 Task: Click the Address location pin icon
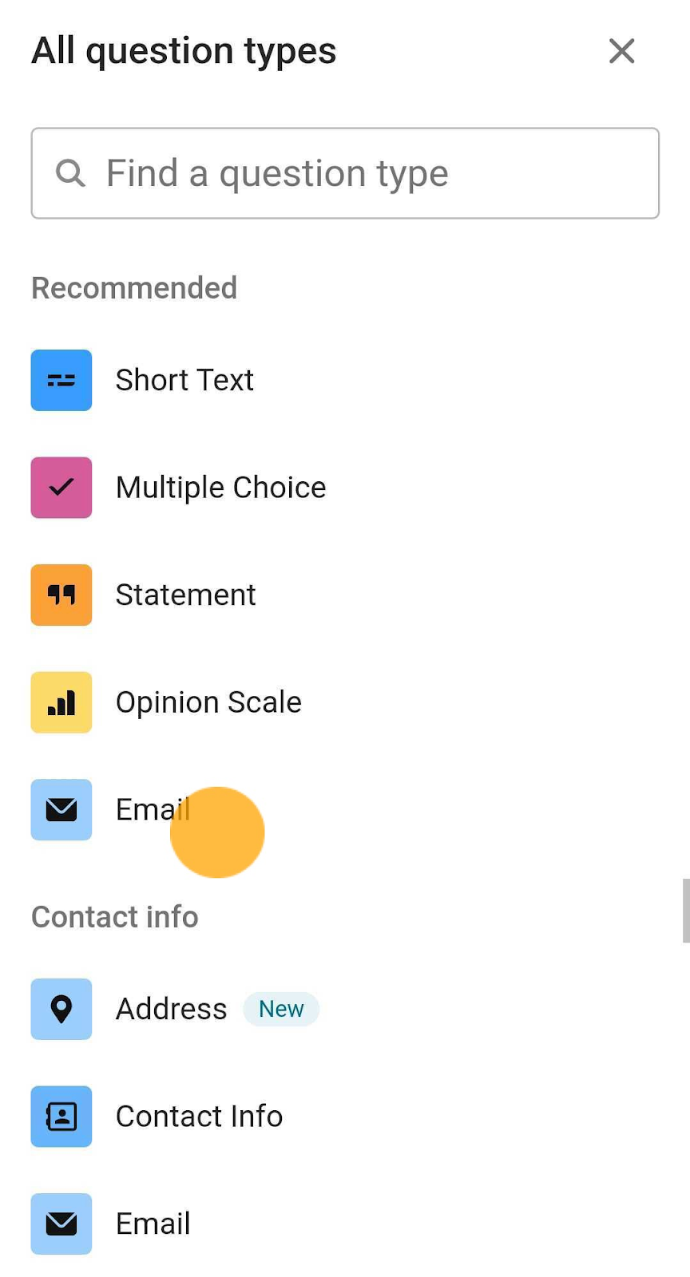(61, 1009)
